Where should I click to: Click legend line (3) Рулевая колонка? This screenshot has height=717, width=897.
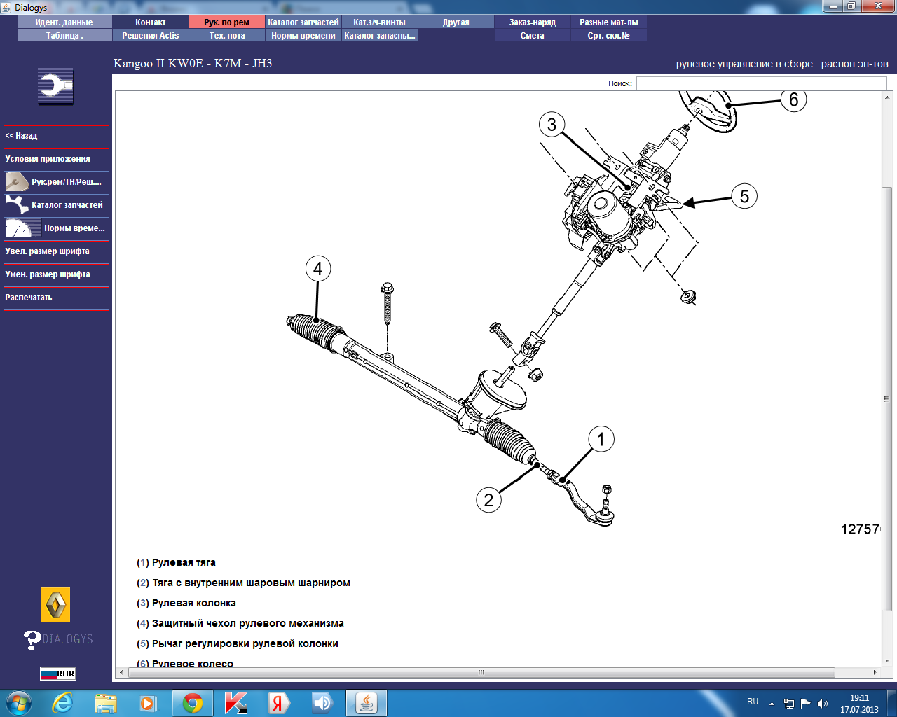[186, 603]
